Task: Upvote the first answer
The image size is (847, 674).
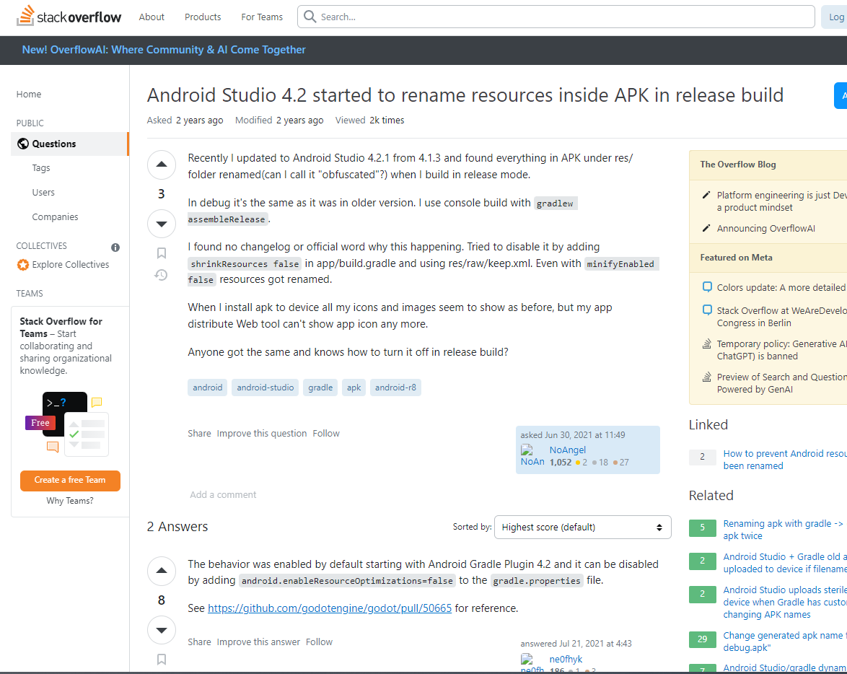Action: [162, 571]
